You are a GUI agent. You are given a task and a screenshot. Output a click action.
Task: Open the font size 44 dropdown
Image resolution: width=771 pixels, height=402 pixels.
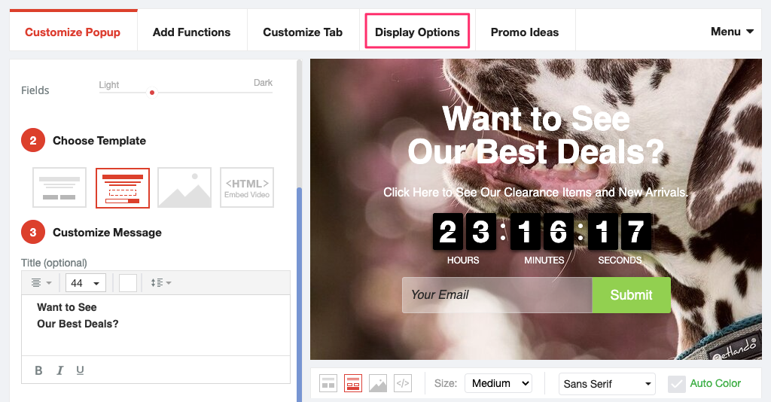85,283
